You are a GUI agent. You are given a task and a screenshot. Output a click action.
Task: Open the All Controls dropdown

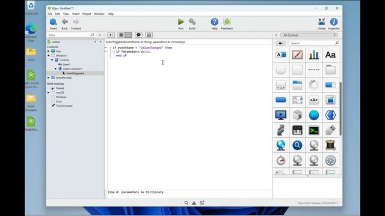[x=309, y=35]
